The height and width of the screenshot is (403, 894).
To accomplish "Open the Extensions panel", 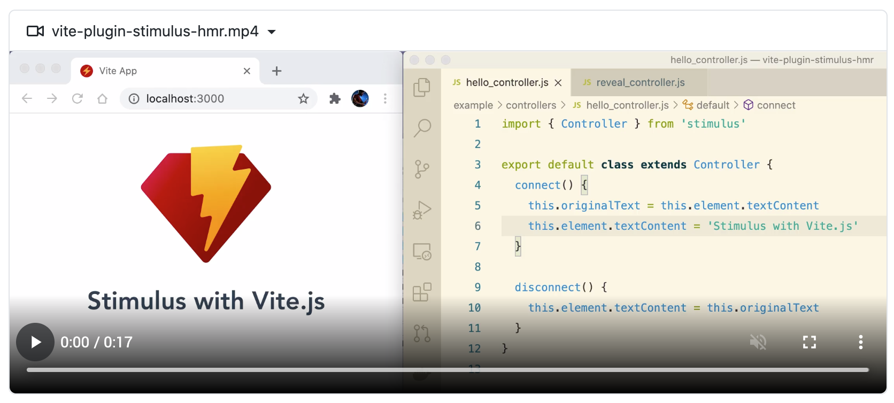I will click(x=422, y=292).
